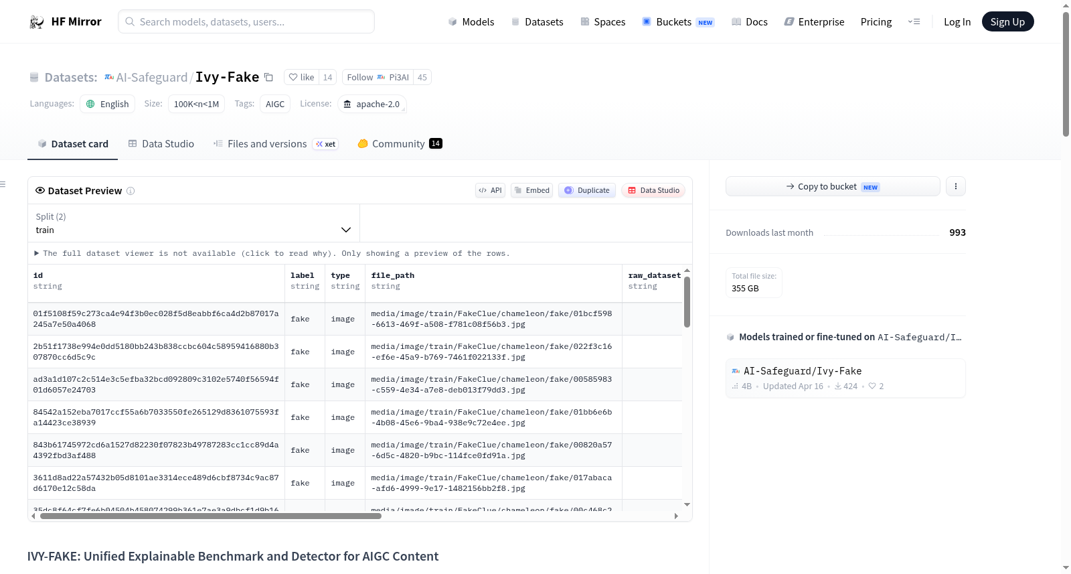Click the IVY-FAKE benchmark heading

click(x=233, y=556)
